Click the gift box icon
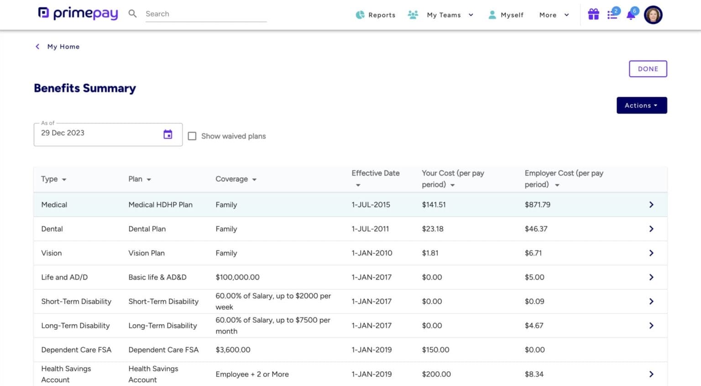The height and width of the screenshot is (386, 701). (593, 15)
